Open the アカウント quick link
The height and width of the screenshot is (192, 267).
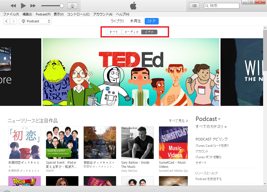point(202,151)
